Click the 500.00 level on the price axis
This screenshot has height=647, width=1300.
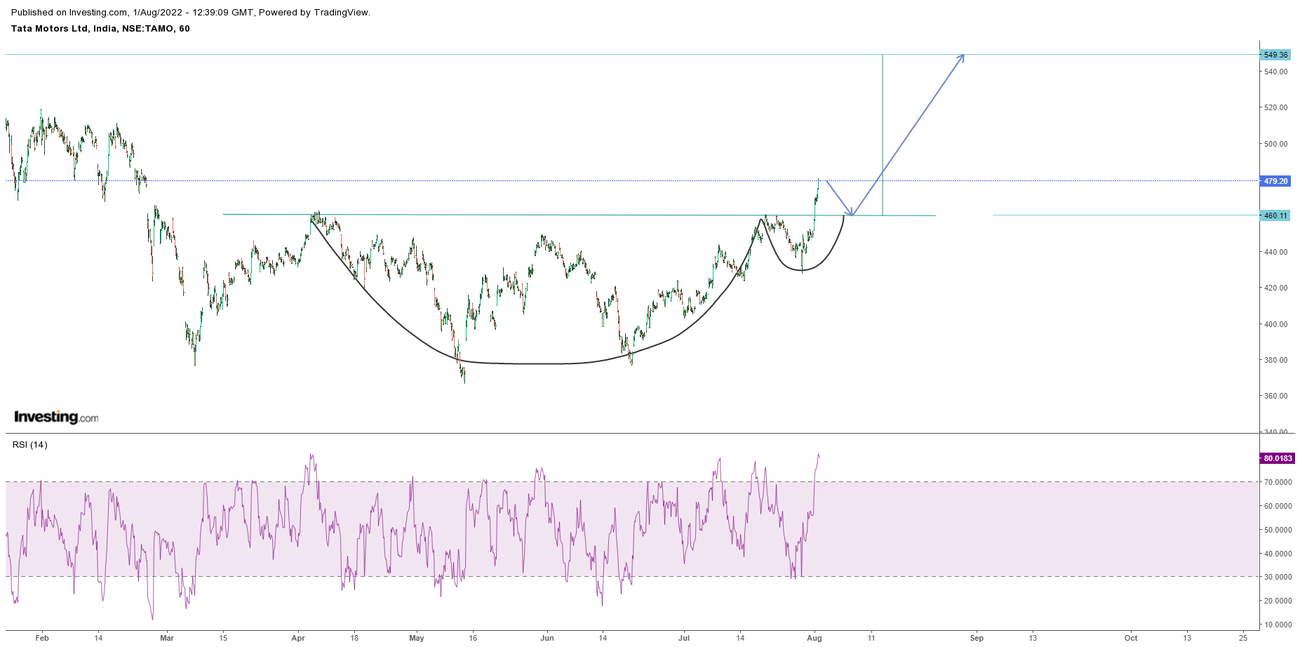point(1275,144)
